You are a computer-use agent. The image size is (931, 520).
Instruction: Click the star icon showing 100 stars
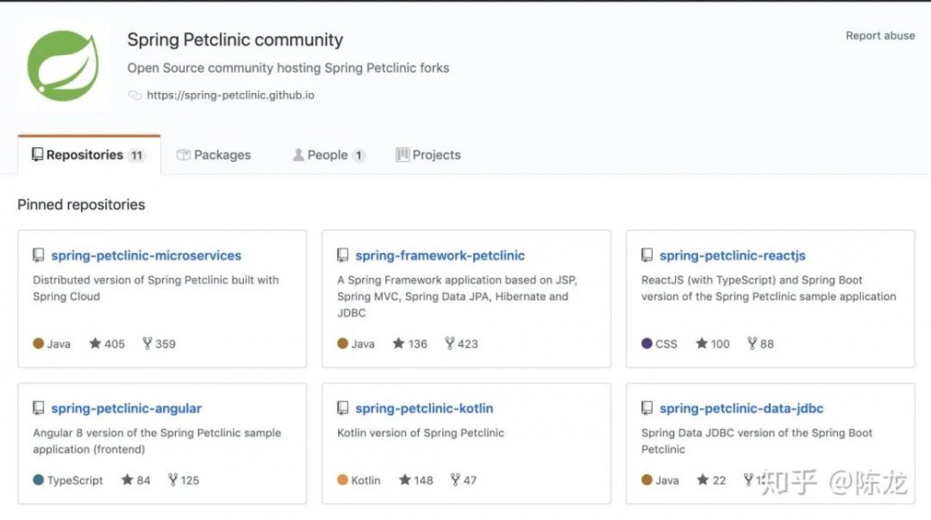coord(702,344)
